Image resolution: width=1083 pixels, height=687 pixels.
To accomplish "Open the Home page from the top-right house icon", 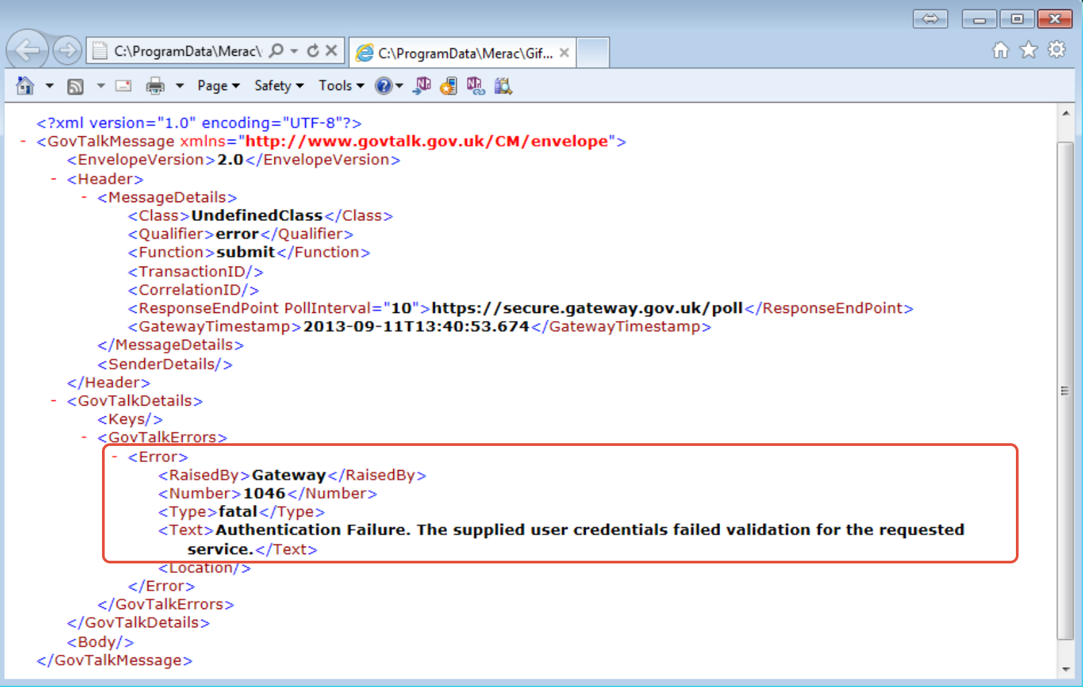I will click(x=1000, y=50).
